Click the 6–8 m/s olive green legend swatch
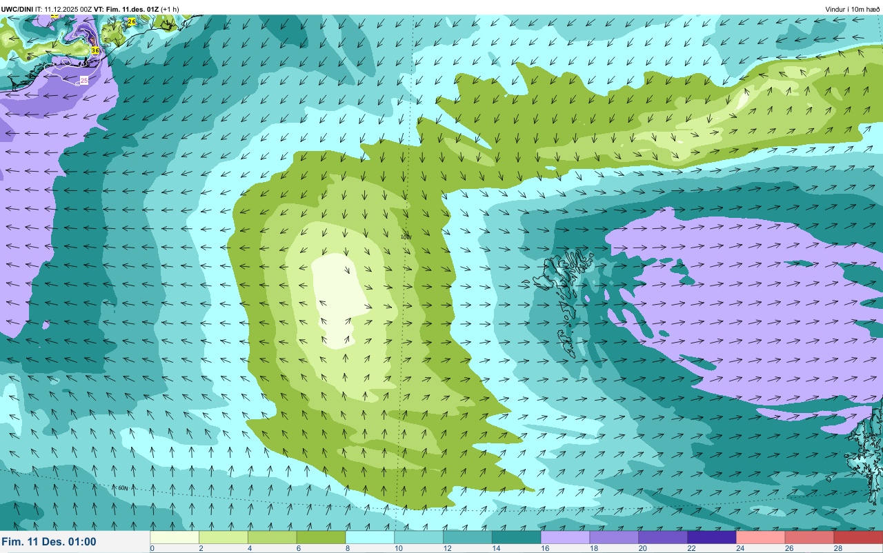 (321, 537)
